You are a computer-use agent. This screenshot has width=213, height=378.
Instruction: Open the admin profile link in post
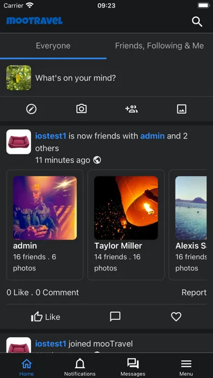(x=153, y=136)
